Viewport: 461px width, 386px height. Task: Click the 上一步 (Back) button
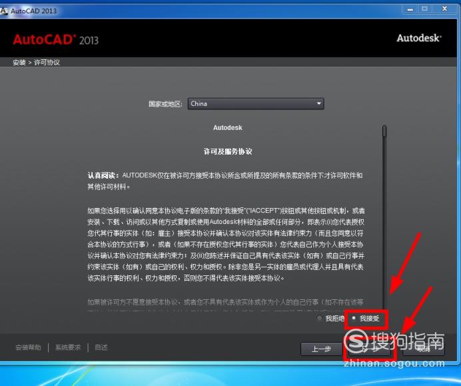pyautogui.click(x=321, y=349)
